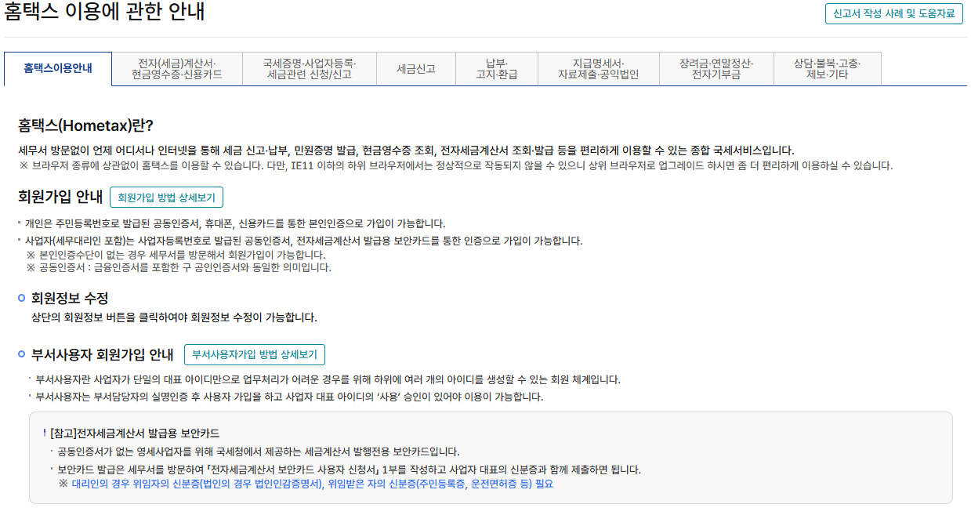
Task: Switch to 전자(세금)계산서·현금영수증·신용카드 tab
Action: (177, 69)
